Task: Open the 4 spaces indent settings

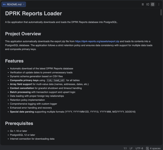Action: point(155,148)
